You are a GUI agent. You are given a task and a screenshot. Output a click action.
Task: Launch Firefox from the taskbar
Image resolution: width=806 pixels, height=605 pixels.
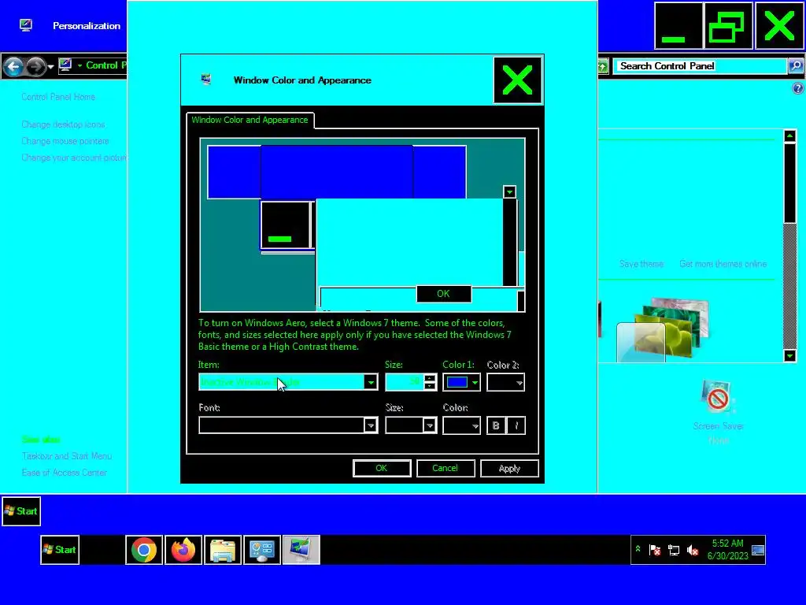[x=183, y=550]
